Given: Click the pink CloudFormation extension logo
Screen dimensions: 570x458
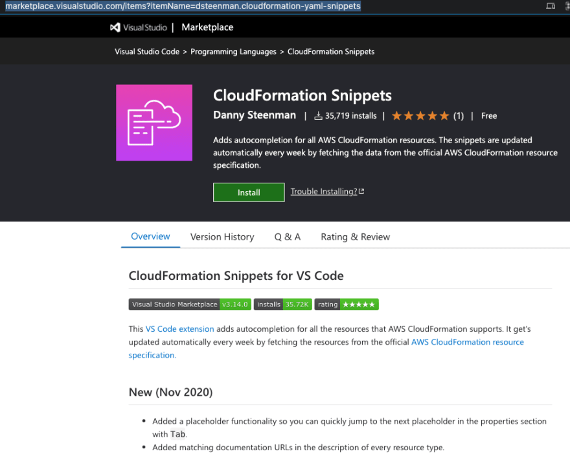Looking at the screenshot, I should pos(154,122).
